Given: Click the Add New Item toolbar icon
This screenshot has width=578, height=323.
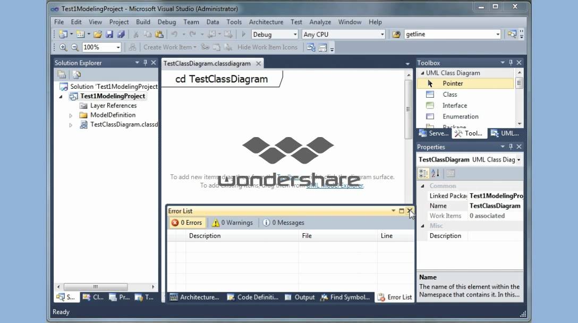Looking at the screenshot, I should [80, 35].
